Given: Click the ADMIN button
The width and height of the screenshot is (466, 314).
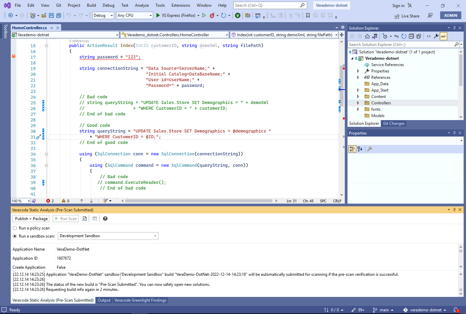Looking at the screenshot, I should click(451, 15).
